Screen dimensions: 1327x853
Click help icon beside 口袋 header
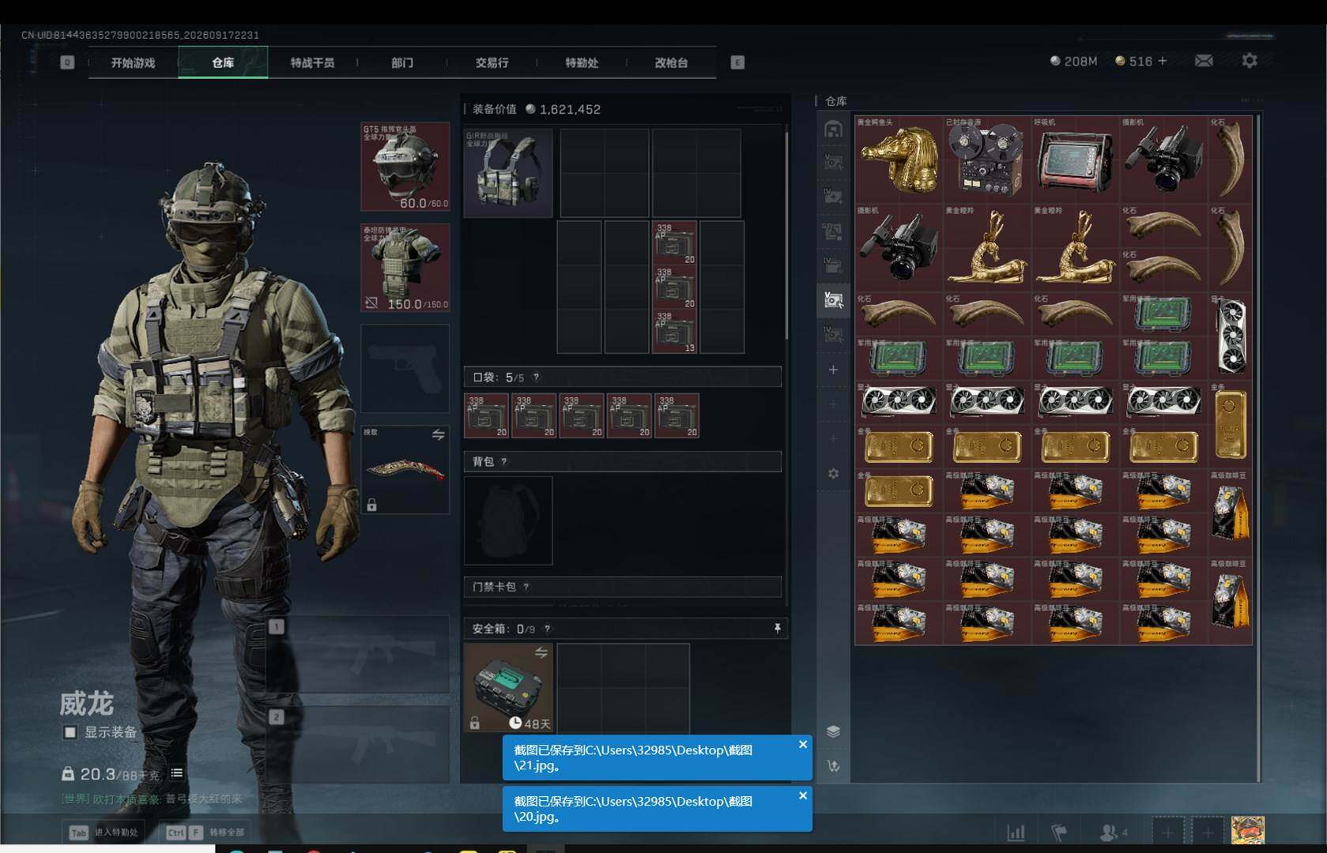pyautogui.click(x=536, y=378)
